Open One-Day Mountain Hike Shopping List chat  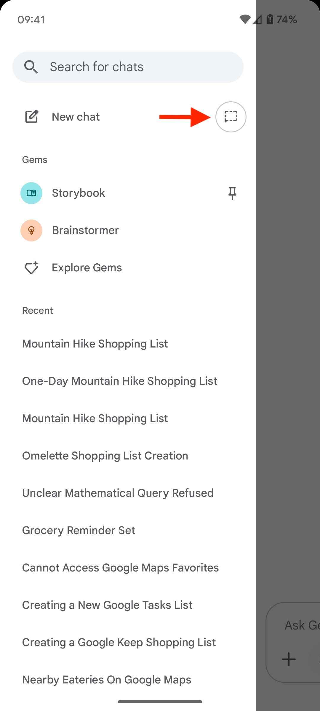[x=120, y=381]
